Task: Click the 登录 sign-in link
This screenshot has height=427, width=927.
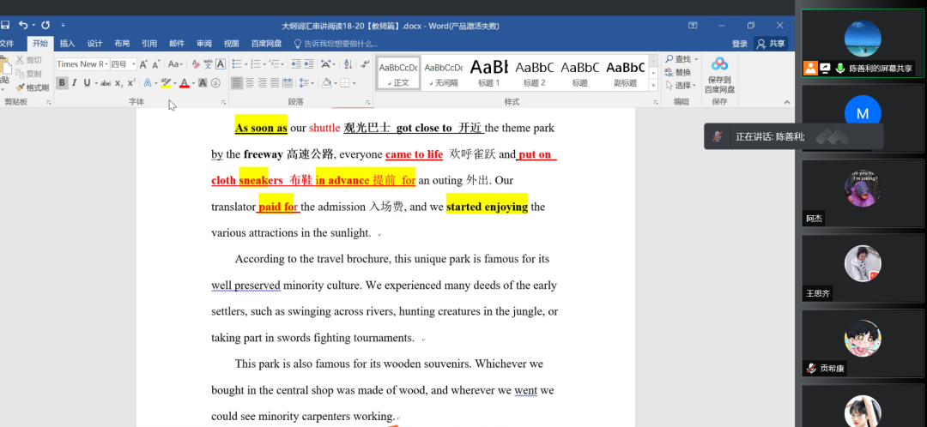Action: 740,44
